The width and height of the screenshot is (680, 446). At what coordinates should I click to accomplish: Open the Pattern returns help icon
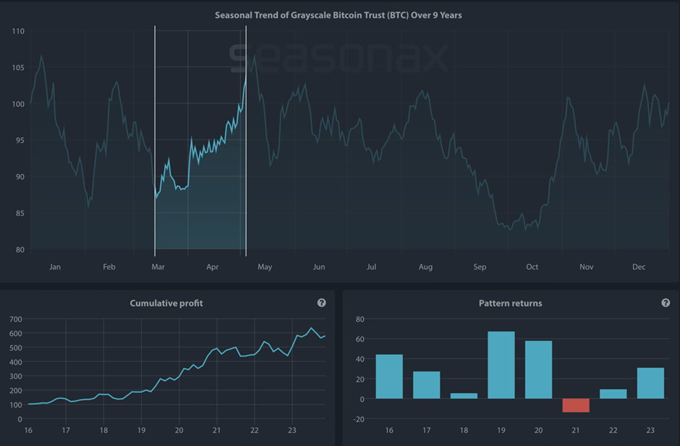(x=666, y=303)
